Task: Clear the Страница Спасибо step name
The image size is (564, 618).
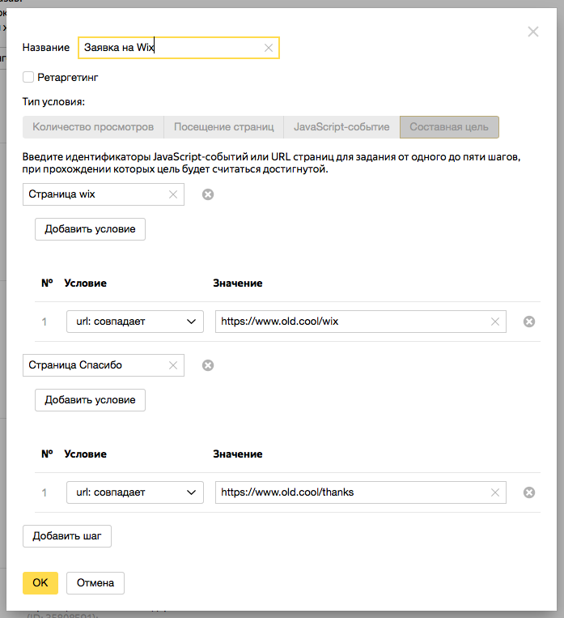Action: [x=172, y=365]
